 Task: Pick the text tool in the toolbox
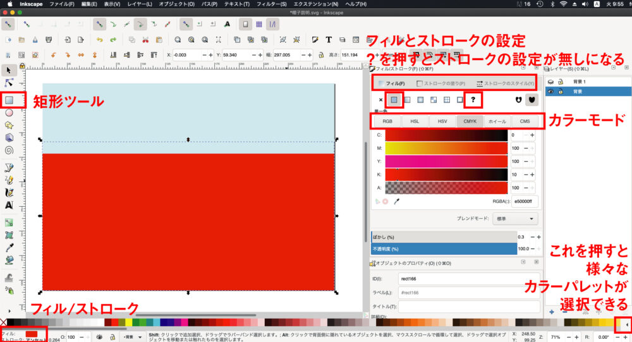(x=9, y=205)
